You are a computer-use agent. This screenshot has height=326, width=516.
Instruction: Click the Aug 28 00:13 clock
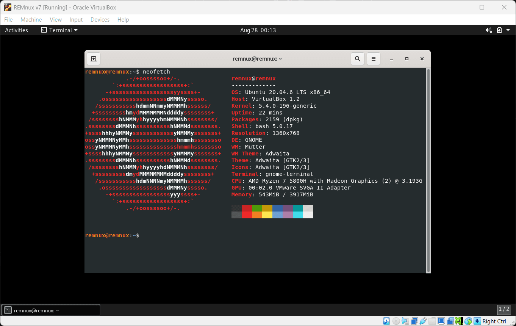coord(258,30)
